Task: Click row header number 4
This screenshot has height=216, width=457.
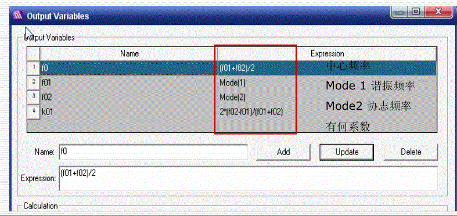Action: point(34,111)
